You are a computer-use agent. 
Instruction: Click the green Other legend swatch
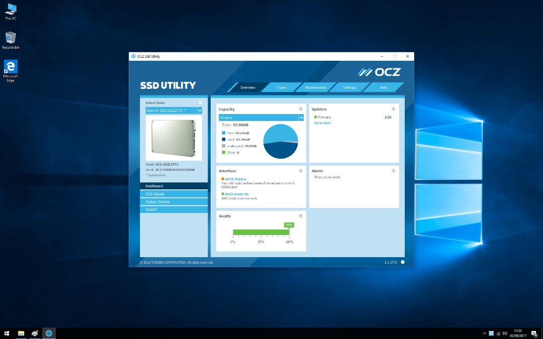224,153
